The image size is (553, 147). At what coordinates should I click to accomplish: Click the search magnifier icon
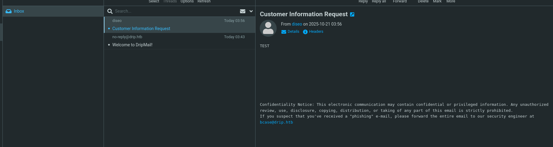tap(110, 11)
